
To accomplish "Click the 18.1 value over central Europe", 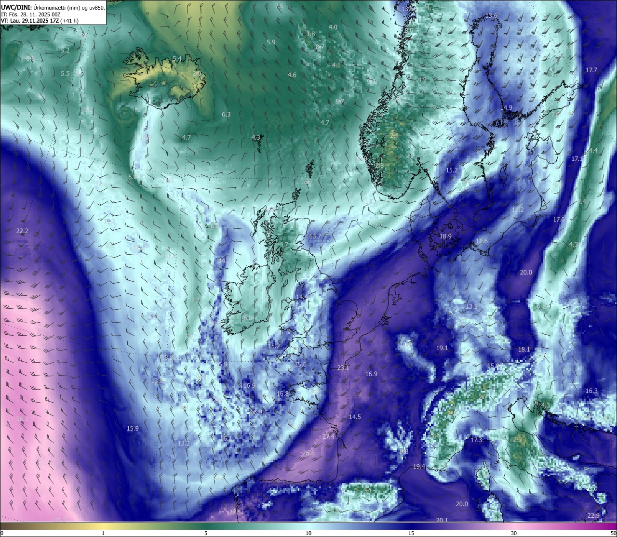I will 523,350.
